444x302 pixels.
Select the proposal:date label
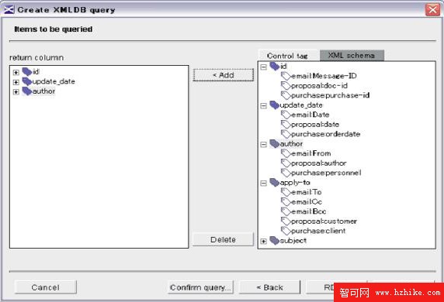coord(315,125)
